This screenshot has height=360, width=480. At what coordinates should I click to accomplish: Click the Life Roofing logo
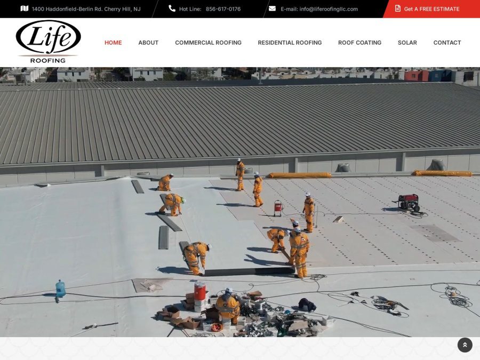(48, 42)
